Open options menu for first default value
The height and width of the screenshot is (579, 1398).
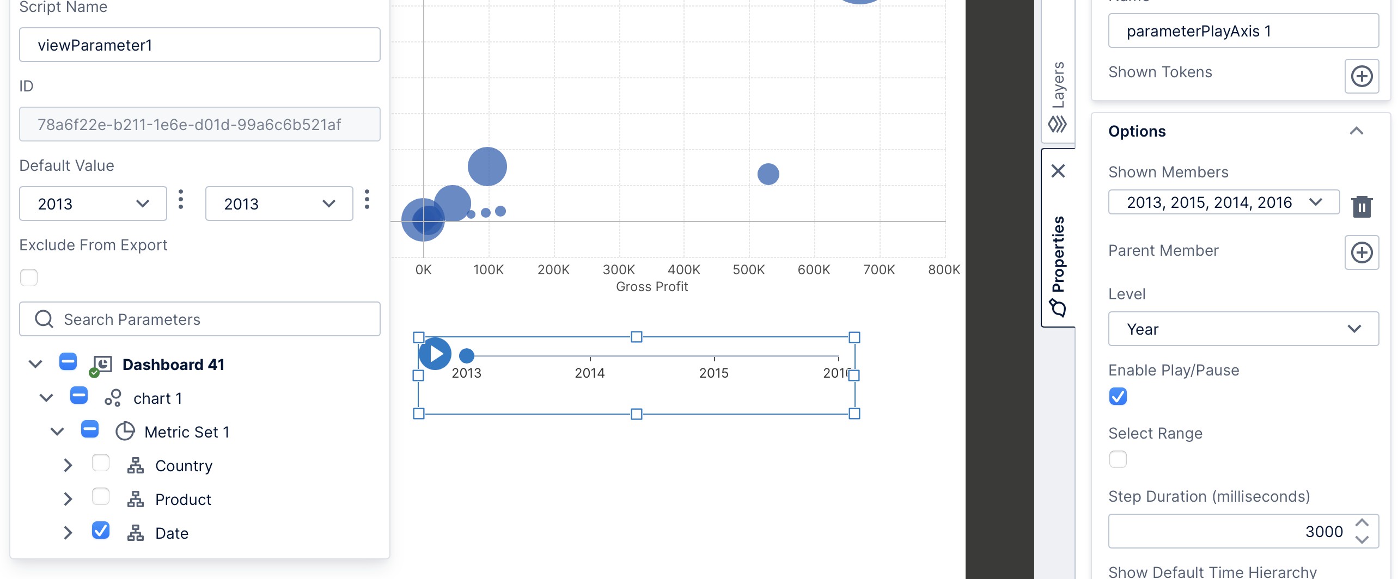[x=181, y=200]
